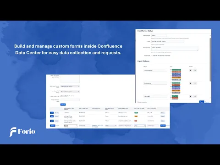
Task: Delete the first input option via trash icon
Action: click(x=190, y=71)
